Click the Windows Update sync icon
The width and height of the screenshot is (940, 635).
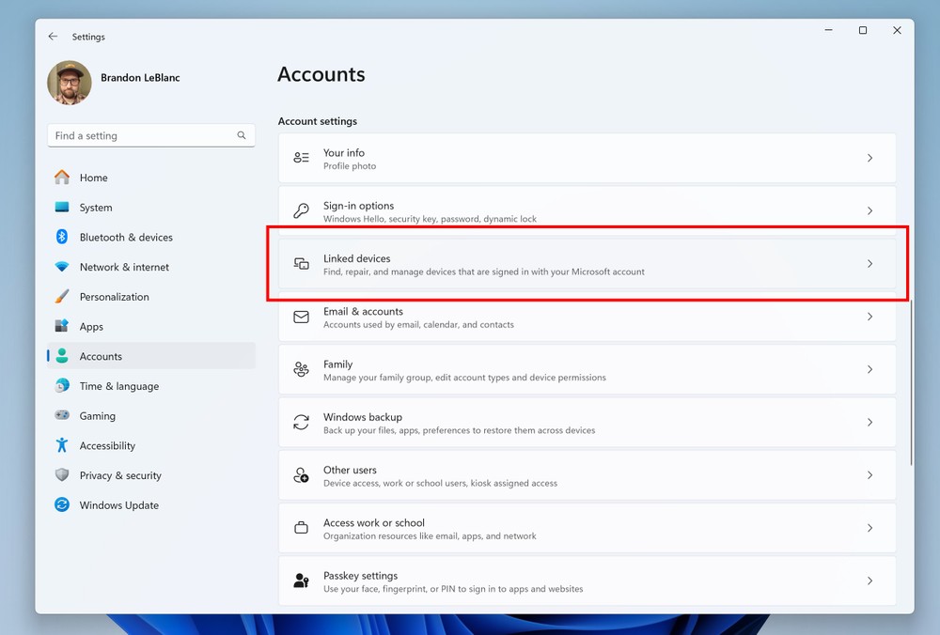(62, 505)
